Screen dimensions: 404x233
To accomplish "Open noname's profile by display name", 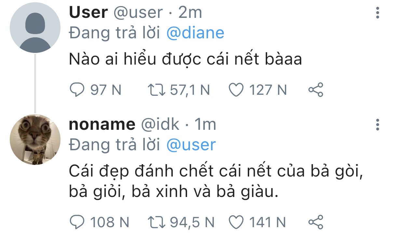I will [x=102, y=125].
